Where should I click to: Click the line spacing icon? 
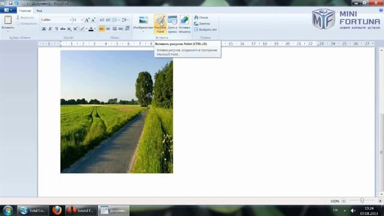(124, 20)
